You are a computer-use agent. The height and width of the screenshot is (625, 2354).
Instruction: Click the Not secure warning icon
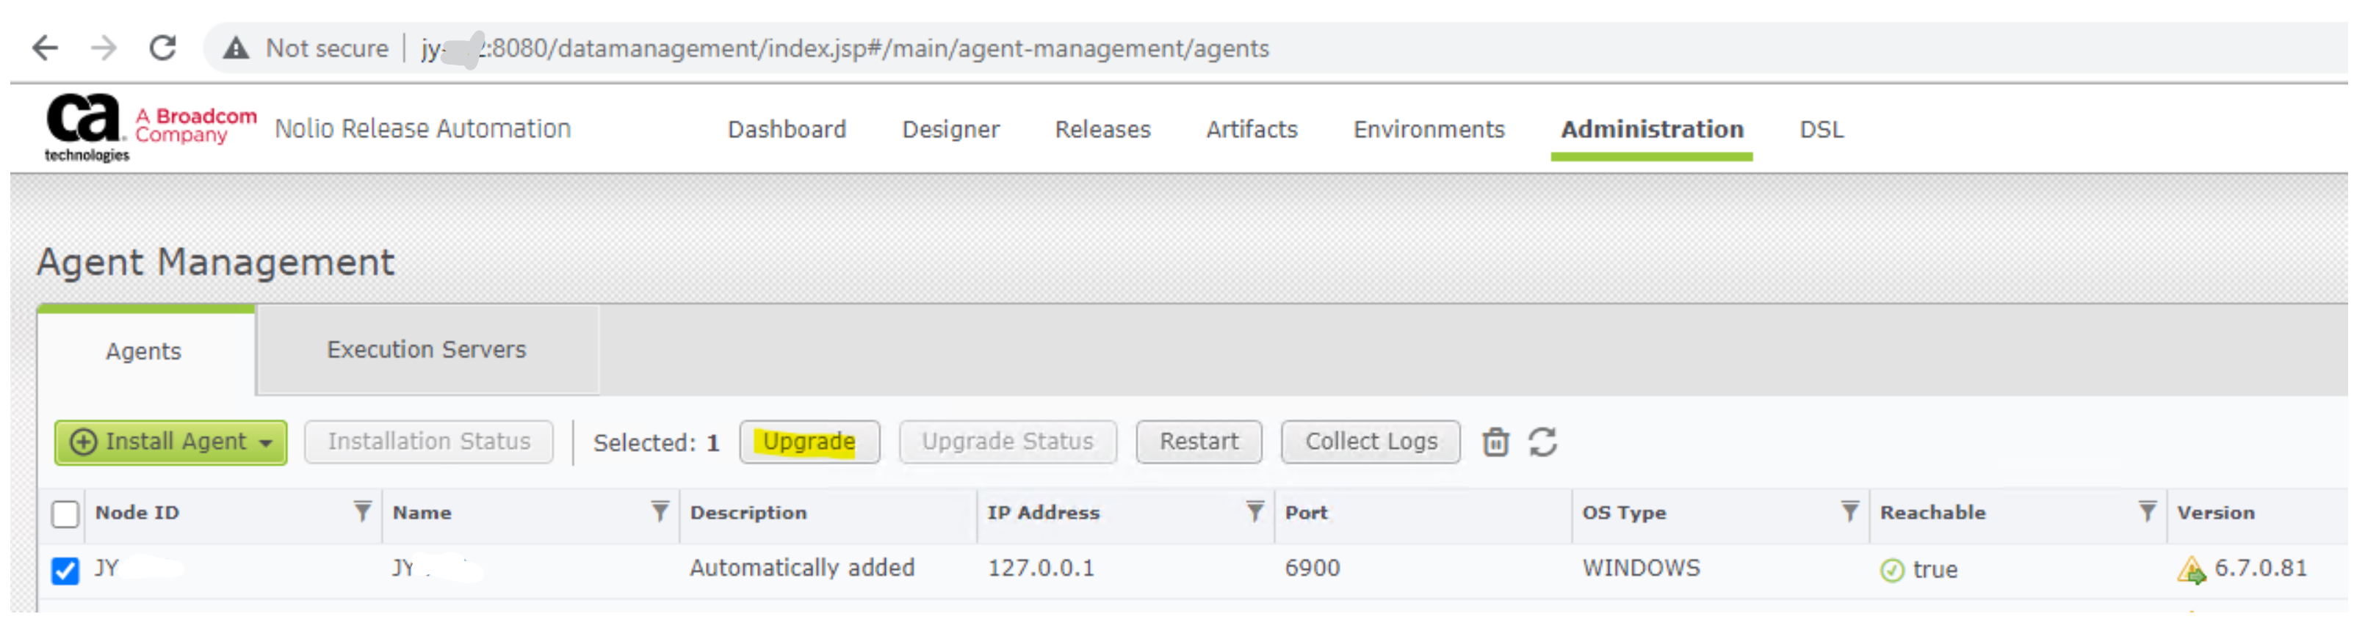click(x=236, y=48)
